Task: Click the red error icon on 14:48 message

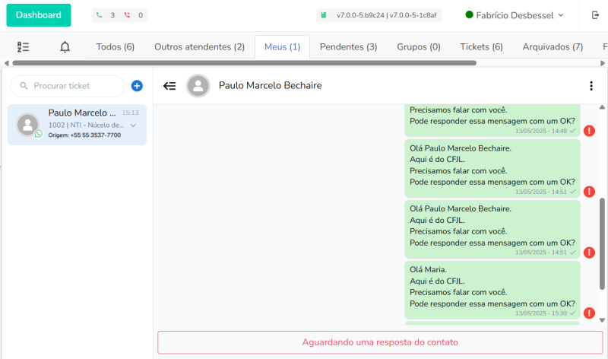Action: click(589, 131)
